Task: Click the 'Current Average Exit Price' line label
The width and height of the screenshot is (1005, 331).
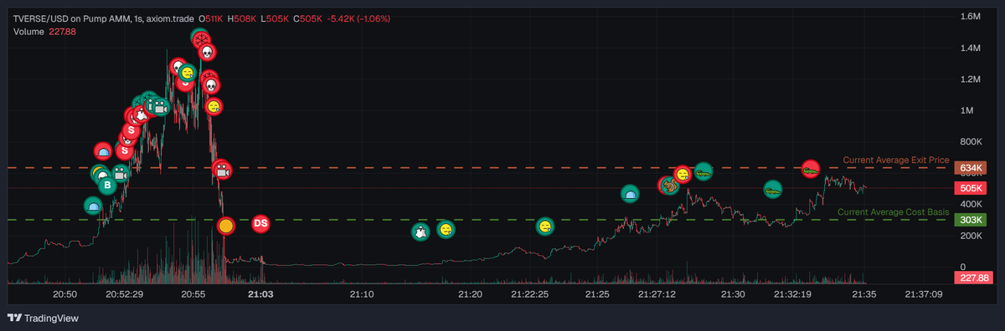Action: 895,160
